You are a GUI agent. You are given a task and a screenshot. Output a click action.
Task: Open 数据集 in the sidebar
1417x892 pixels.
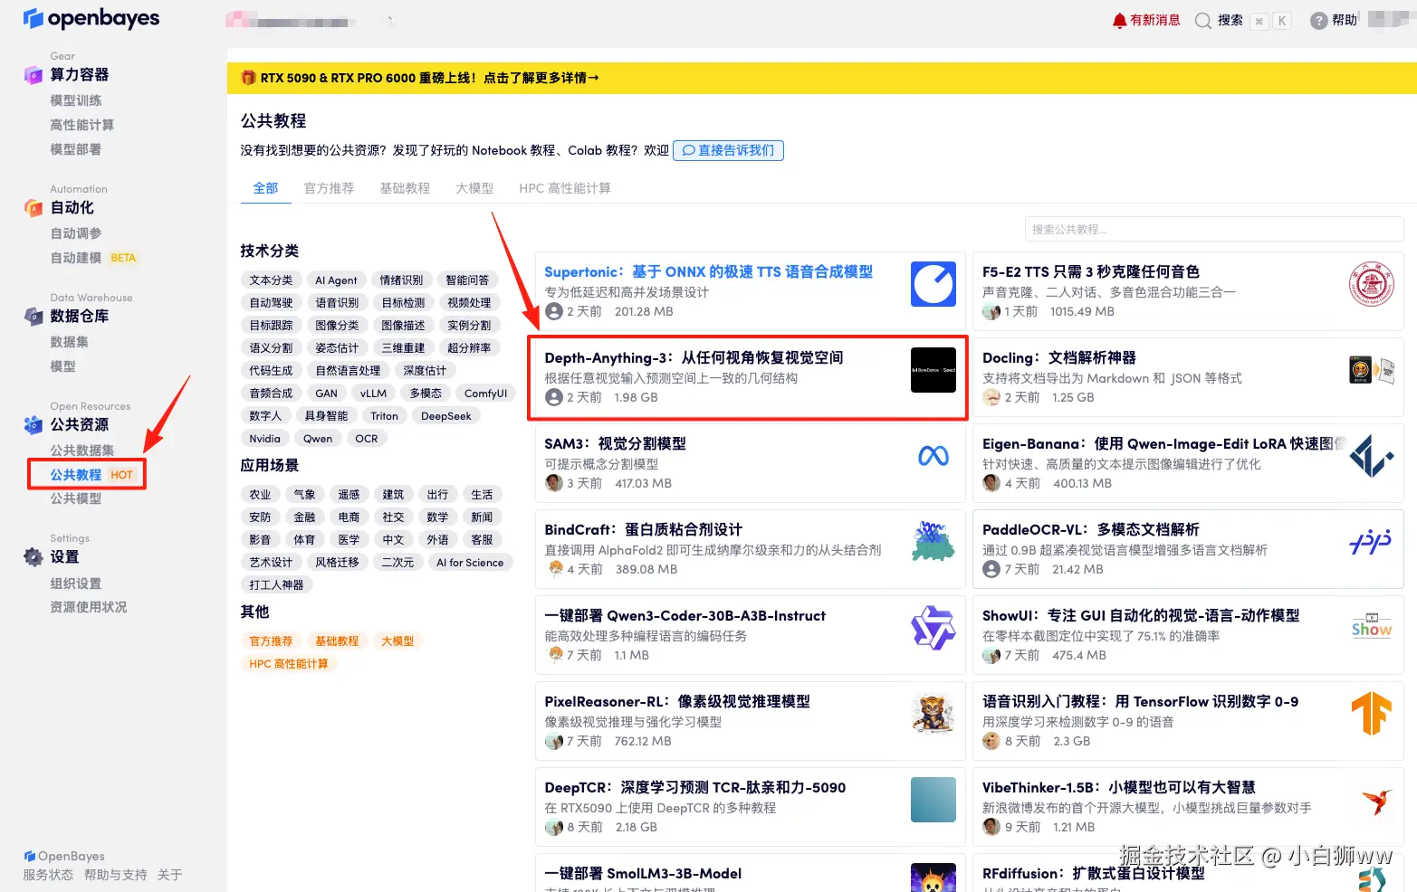pyautogui.click(x=70, y=342)
